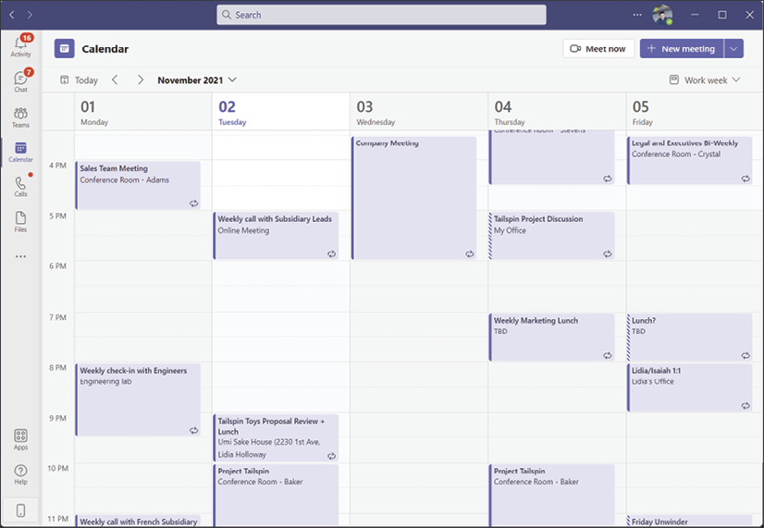Go to the next week arrow
The width and height of the screenshot is (764, 528).
tap(141, 80)
